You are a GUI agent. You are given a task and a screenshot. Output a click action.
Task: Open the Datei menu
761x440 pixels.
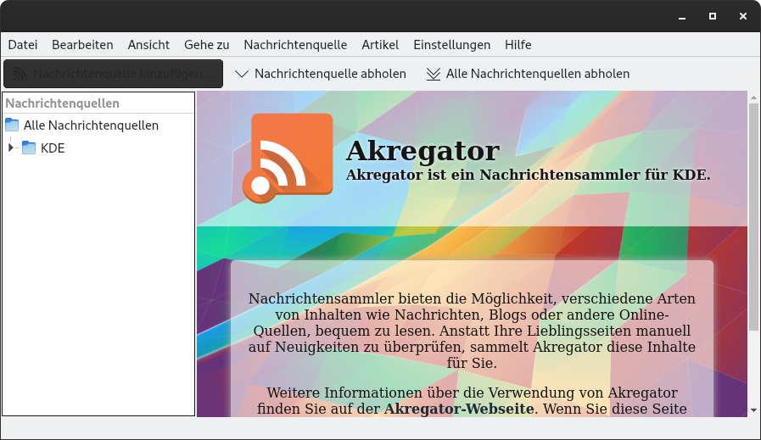(x=23, y=45)
